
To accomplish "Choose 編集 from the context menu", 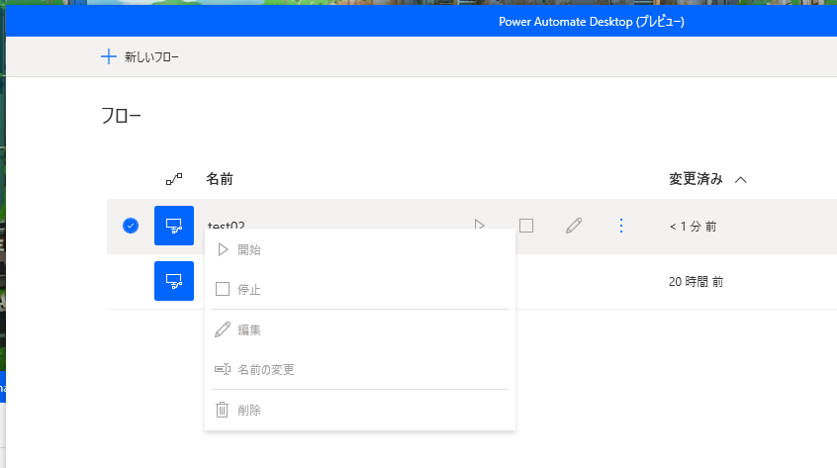I will (x=360, y=329).
